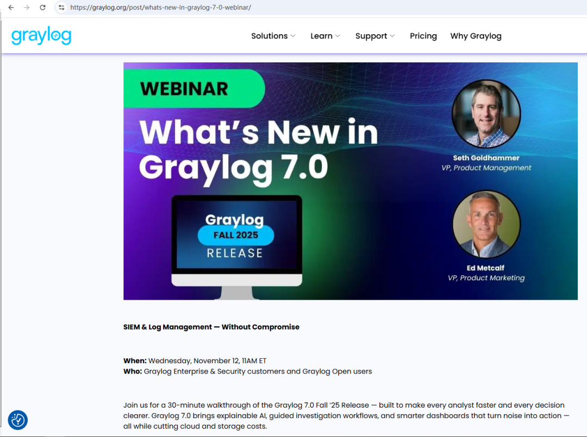587x437 pixels.
Task: Click the Seth Goldhammer portrait photo
Action: (486, 113)
